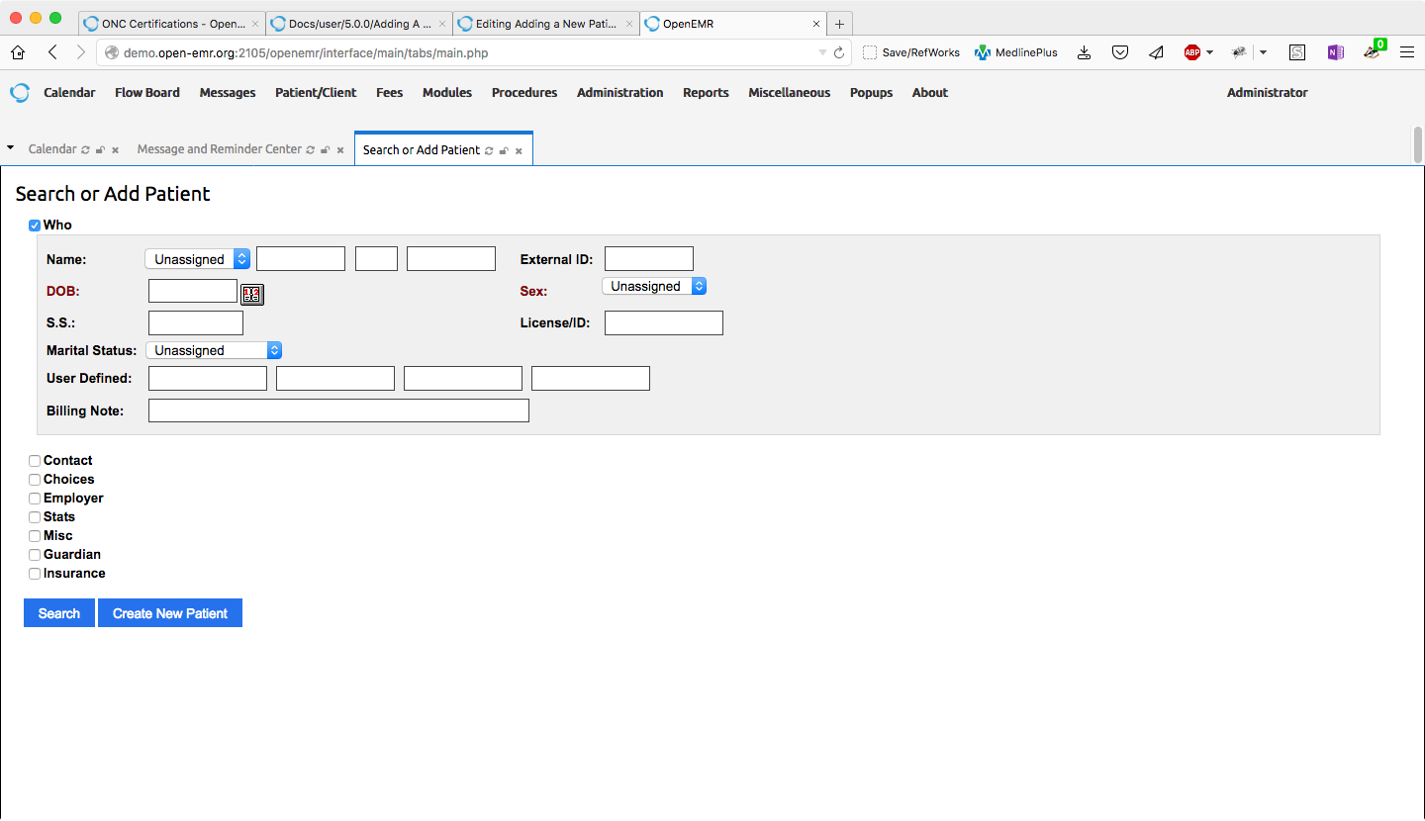
Task: Enable the Contact section checkbox
Action: [35, 461]
